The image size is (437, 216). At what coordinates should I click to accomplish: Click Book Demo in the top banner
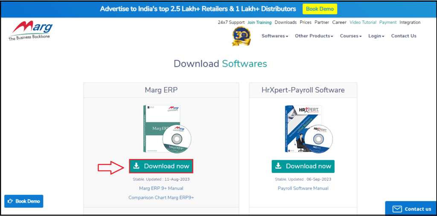tap(320, 9)
